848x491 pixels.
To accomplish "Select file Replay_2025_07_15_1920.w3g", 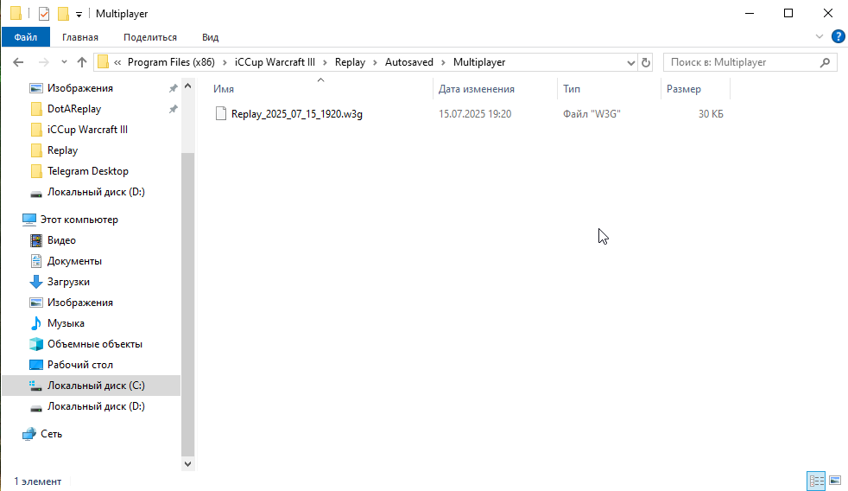I will tap(297, 114).
